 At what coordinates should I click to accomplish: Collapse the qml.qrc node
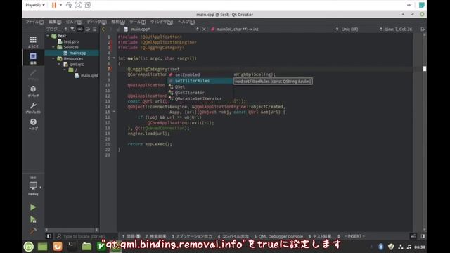pos(59,64)
